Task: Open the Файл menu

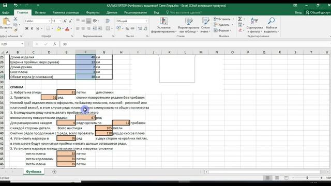Action: (x=6, y=12)
